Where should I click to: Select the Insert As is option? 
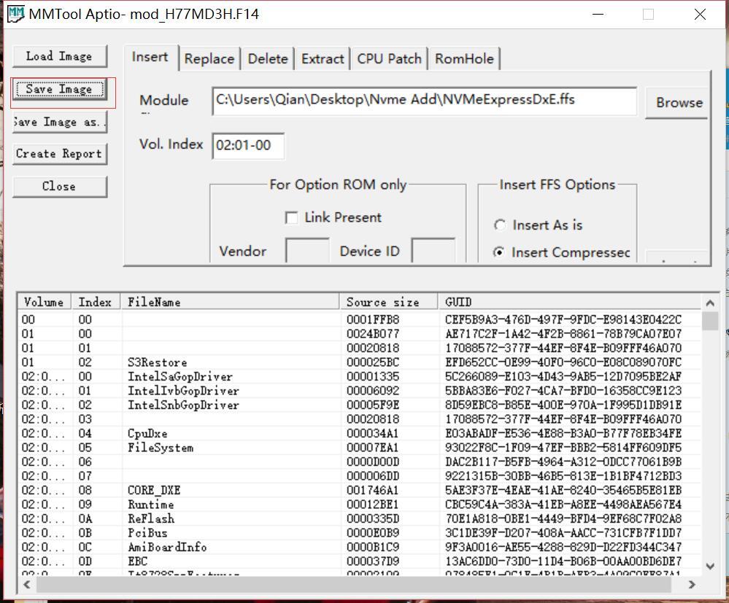(500, 225)
